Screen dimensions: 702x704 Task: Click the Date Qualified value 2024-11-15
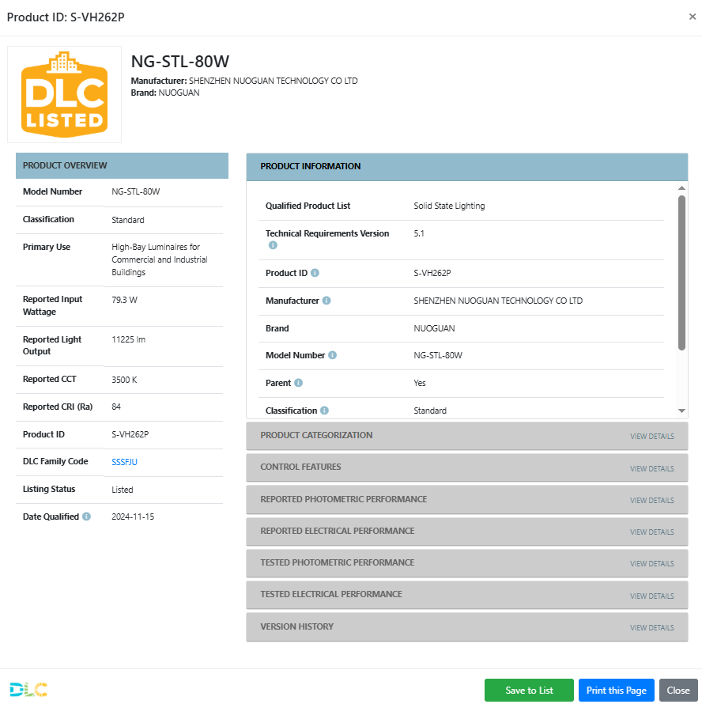[x=133, y=517]
